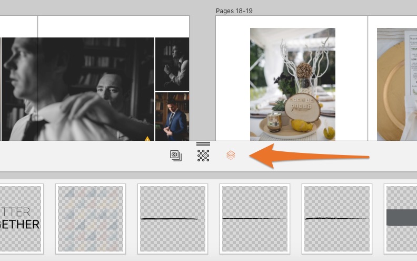This screenshot has height=261, width=417.
Task: Pick the thin brush line thumbnail with faded end
Action: point(255,219)
